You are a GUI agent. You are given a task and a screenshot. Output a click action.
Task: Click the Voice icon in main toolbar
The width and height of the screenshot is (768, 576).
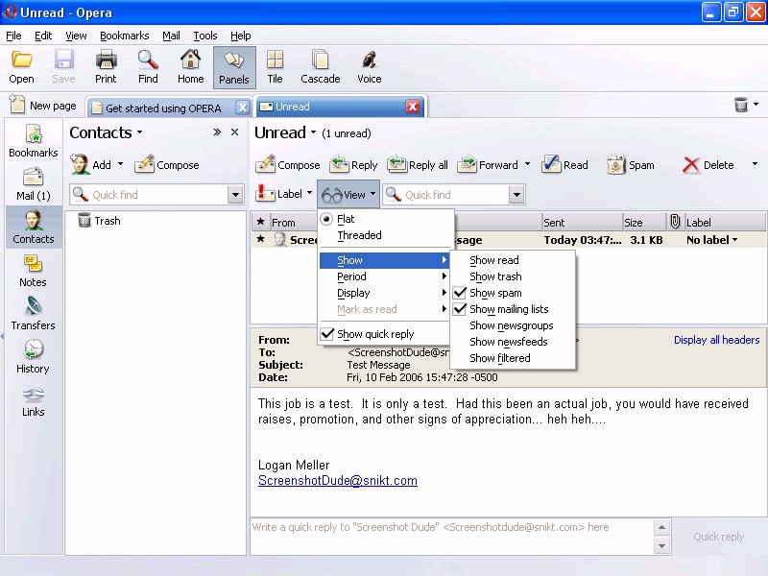[369, 67]
